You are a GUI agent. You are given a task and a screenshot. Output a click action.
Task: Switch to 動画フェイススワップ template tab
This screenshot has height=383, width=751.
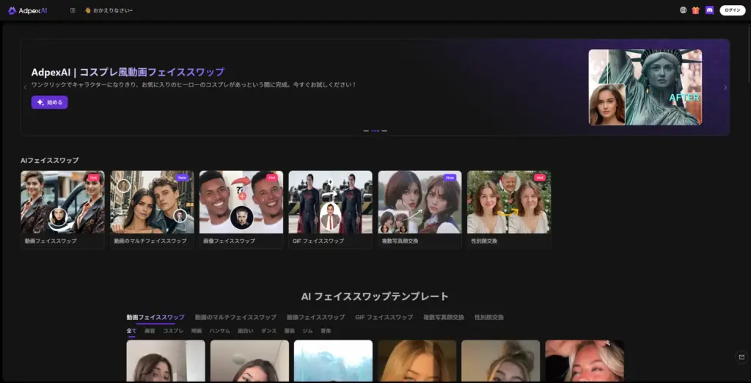[x=155, y=317]
